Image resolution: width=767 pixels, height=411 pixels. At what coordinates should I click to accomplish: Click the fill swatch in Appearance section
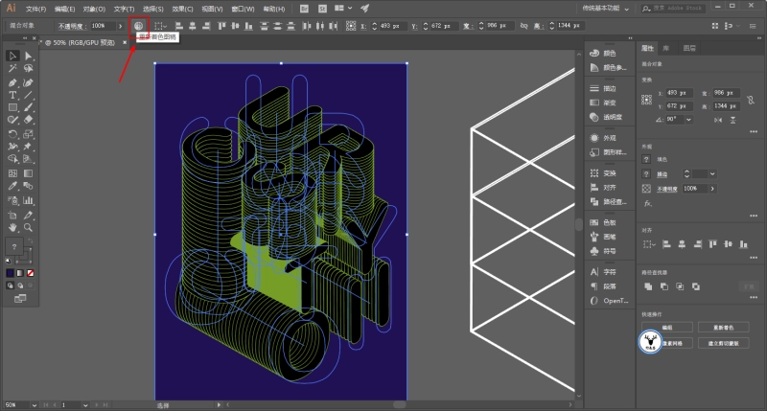pos(648,159)
